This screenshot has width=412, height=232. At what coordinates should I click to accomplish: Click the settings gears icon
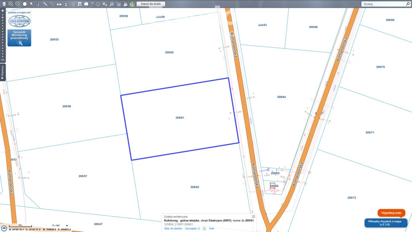[x=105, y=4]
